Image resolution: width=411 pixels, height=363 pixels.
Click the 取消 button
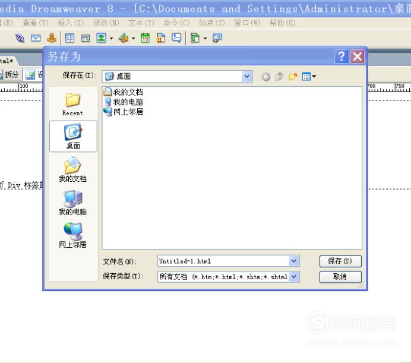[340, 277]
